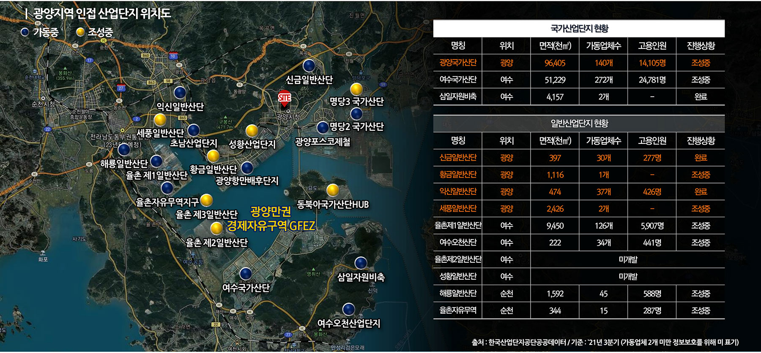The image size is (761, 353).
Task: Click employment value 441명
Action: click(652, 243)
